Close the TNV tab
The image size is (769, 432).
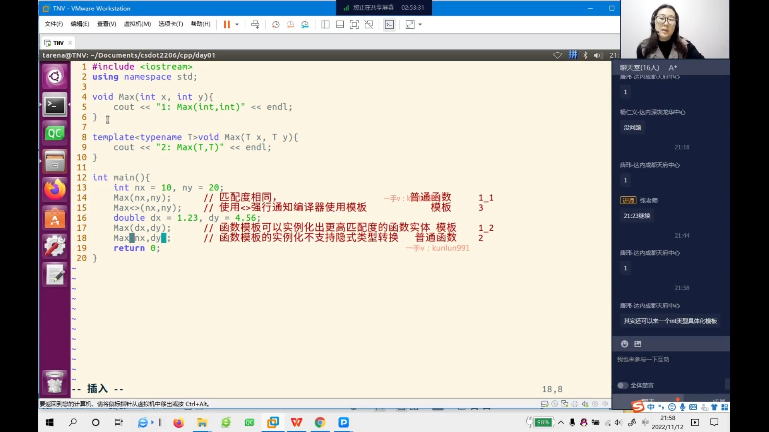point(70,43)
